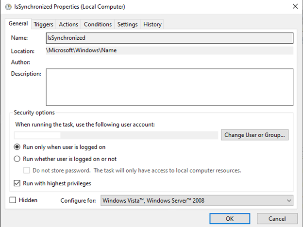Uncheck Run with highest privileges
The height and width of the screenshot is (227, 303).
[17, 183]
